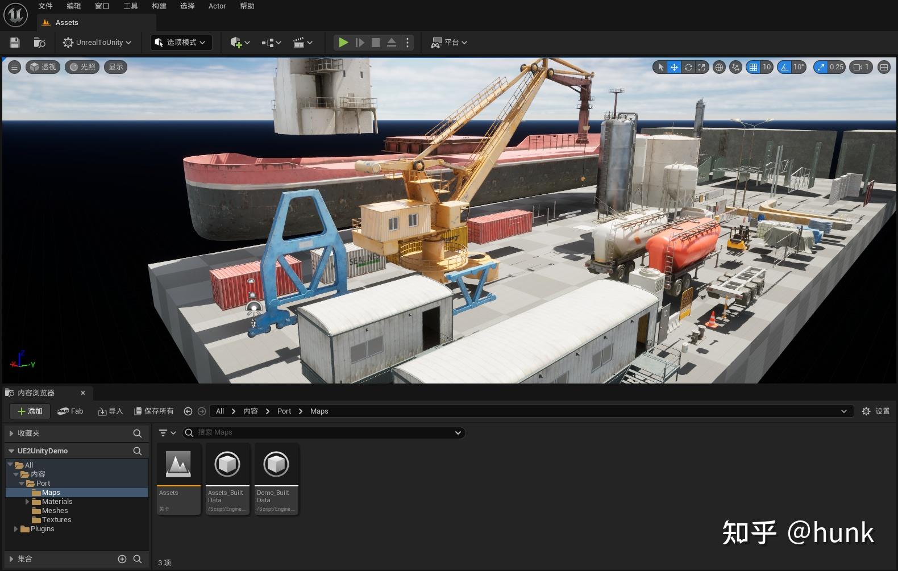Open the viewport layout grid icon

click(x=884, y=67)
